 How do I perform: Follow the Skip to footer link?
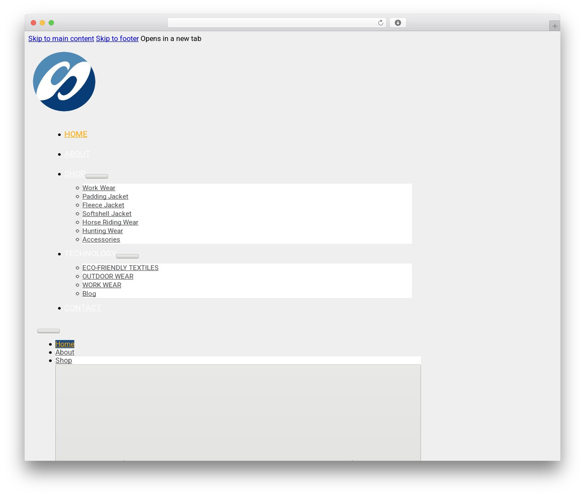coord(117,38)
